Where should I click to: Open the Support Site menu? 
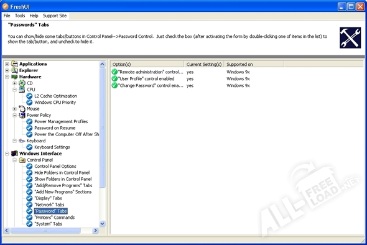tap(55, 16)
